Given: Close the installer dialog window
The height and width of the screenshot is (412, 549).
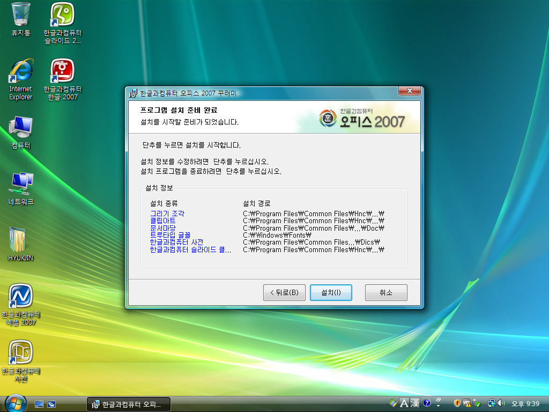Looking at the screenshot, I should click(409, 91).
